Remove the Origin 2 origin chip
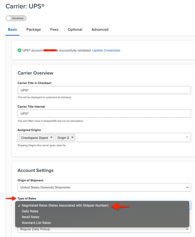This screenshot has height=237, width=195. (73, 137)
